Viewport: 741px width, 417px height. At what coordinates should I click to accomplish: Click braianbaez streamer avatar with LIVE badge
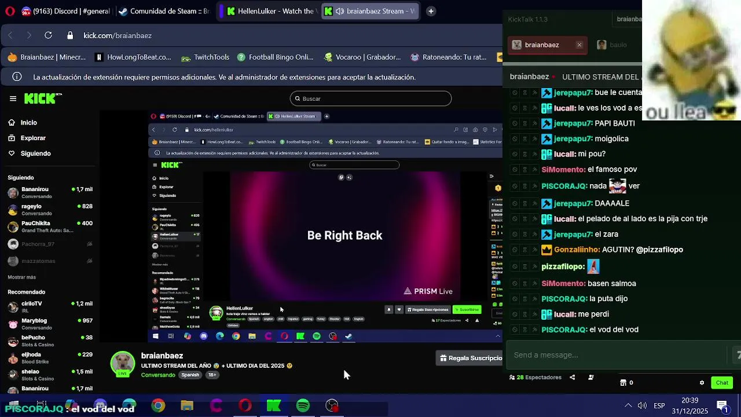tap(123, 364)
